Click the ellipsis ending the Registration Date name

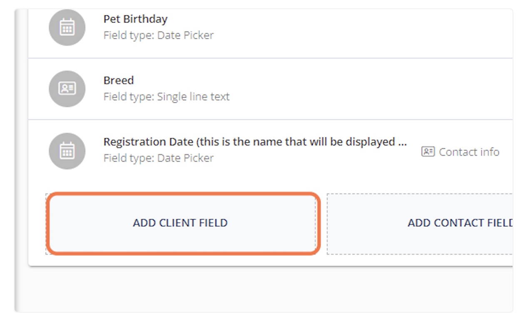pyautogui.click(x=402, y=143)
